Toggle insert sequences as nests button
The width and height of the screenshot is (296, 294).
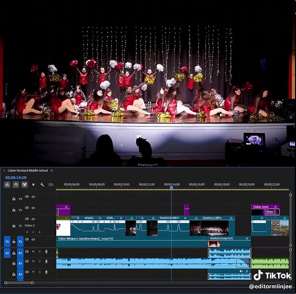pyautogui.click(x=7, y=185)
